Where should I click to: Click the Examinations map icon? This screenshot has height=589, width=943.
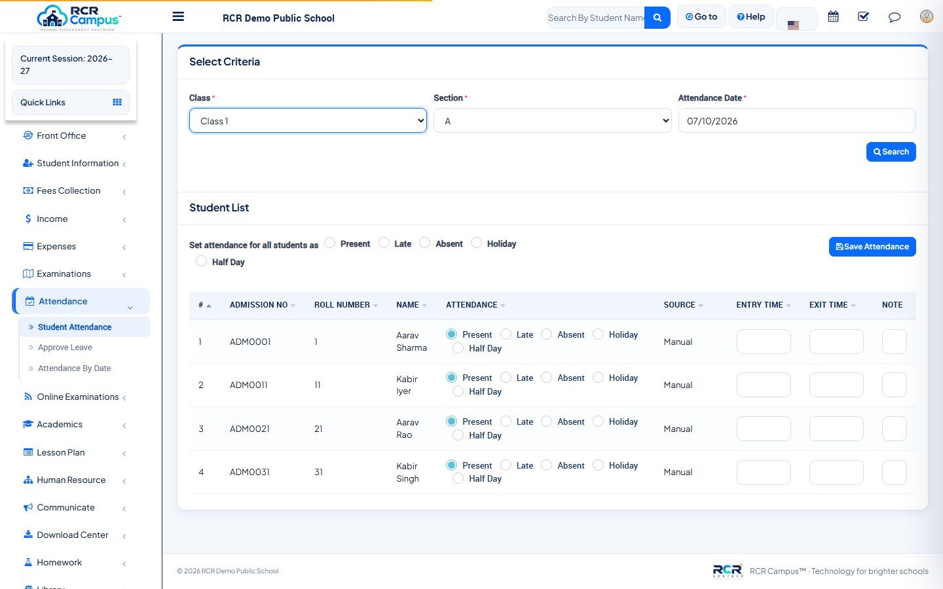[x=28, y=274]
